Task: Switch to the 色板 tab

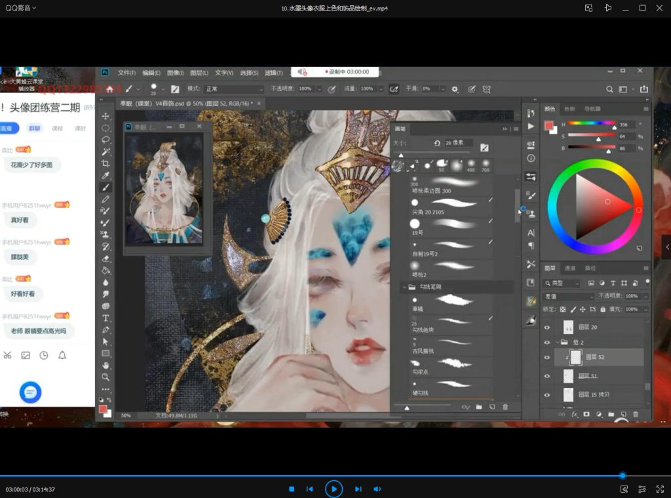Action: [x=570, y=109]
